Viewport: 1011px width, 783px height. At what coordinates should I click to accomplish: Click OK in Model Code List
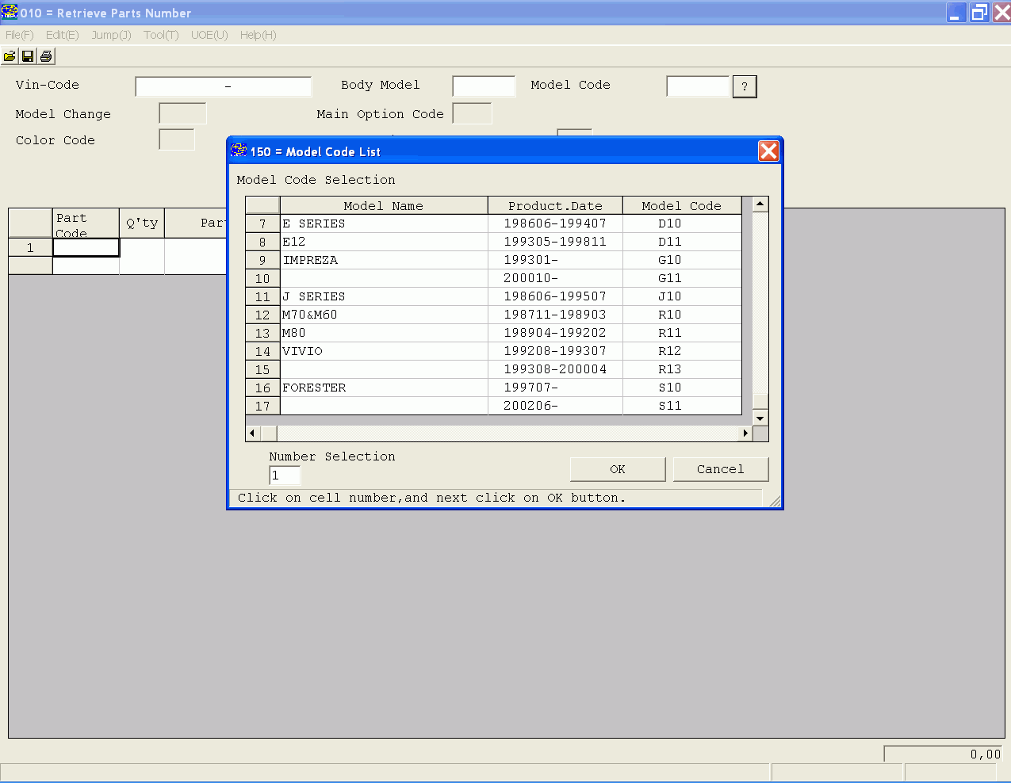pos(618,469)
